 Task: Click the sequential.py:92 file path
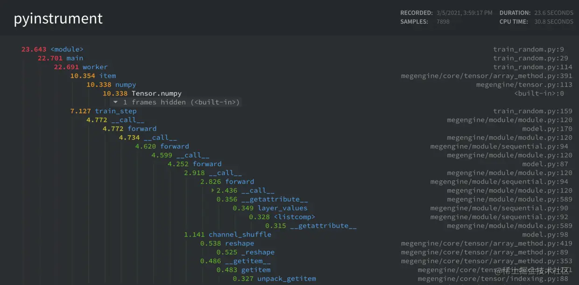coord(499,217)
